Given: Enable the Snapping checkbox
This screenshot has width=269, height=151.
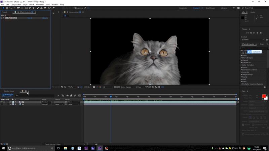Looking at the screenshot, I should pos(75,8).
